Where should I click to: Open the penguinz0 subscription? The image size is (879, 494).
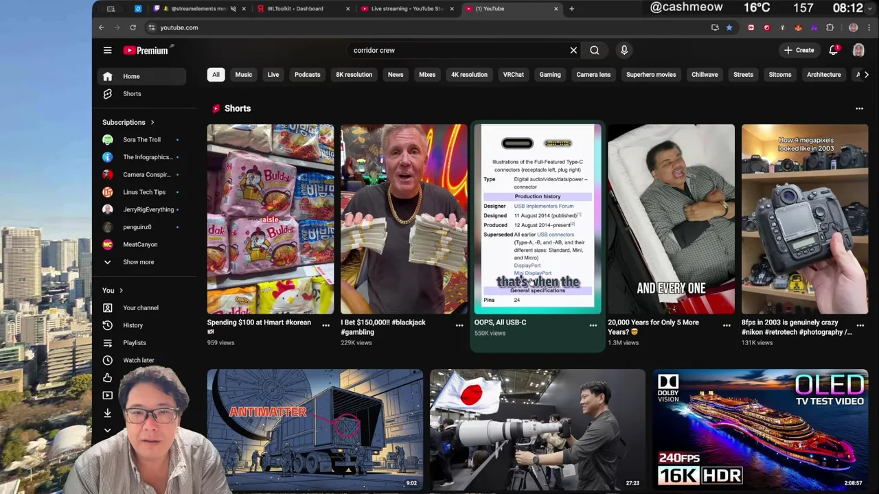tap(143, 227)
